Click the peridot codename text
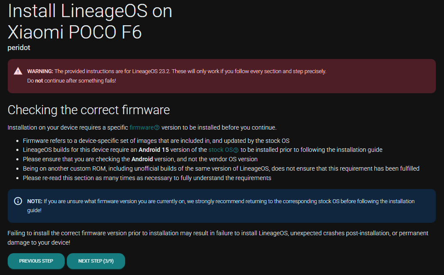Screen dimensions: 444x275 pos(19,47)
